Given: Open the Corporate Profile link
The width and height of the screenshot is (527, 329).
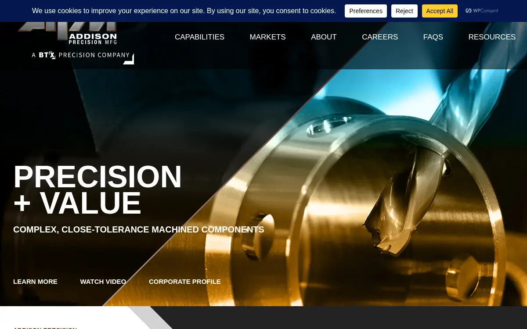Looking at the screenshot, I should (x=185, y=282).
